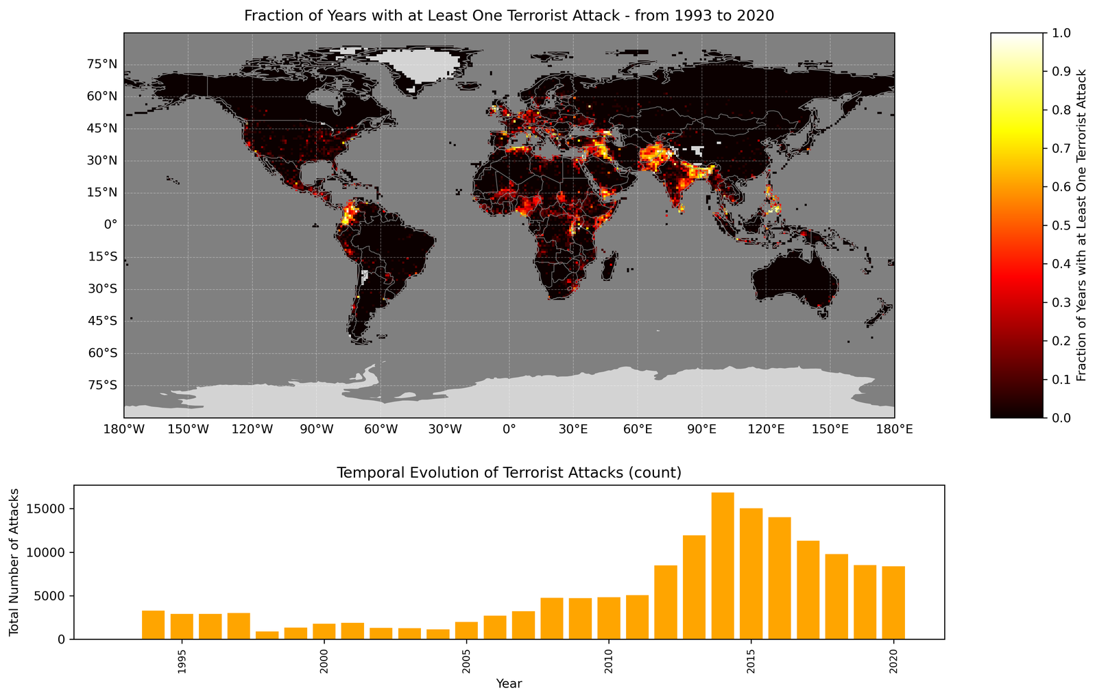Click the "120°E" longitude label

pos(766,430)
